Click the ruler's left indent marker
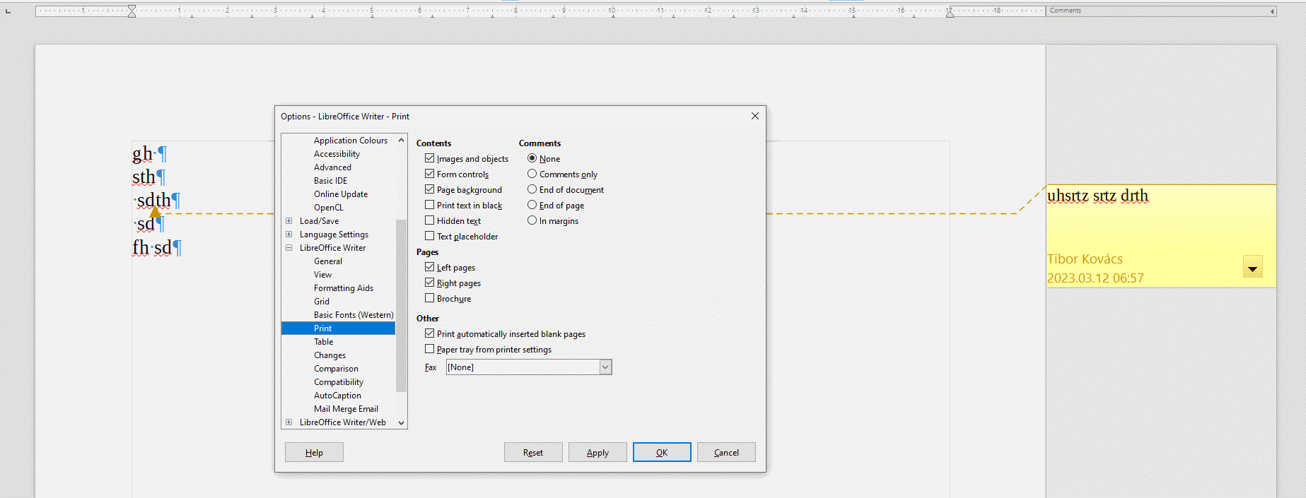This screenshot has height=498, width=1306. click(x=132, y=11)
